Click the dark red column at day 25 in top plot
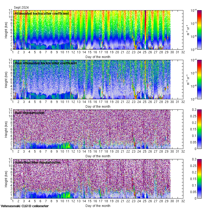This screenshot has width=204, height=209. click(145, 26)
